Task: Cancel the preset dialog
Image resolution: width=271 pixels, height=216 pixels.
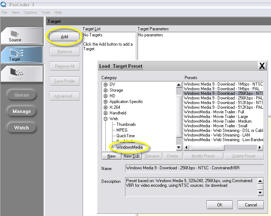Action: [x=251, y=205]
